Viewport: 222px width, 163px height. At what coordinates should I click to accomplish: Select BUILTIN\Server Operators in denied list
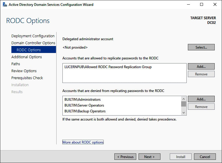[84, 105]
